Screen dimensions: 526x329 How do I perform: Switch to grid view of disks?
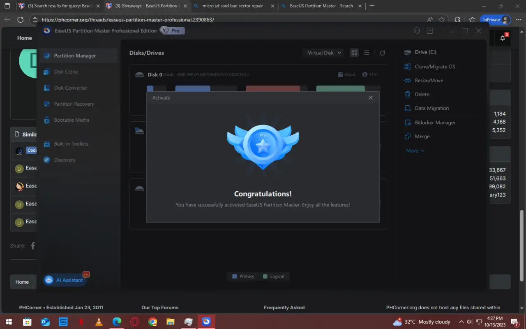354,53
